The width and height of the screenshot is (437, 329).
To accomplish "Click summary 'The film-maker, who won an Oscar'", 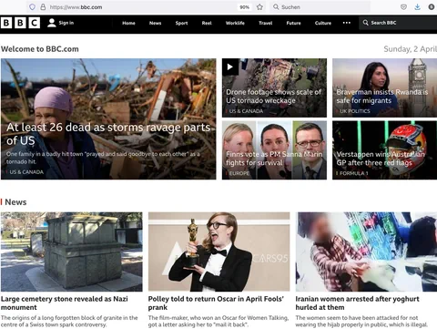I will click(218, 321).
